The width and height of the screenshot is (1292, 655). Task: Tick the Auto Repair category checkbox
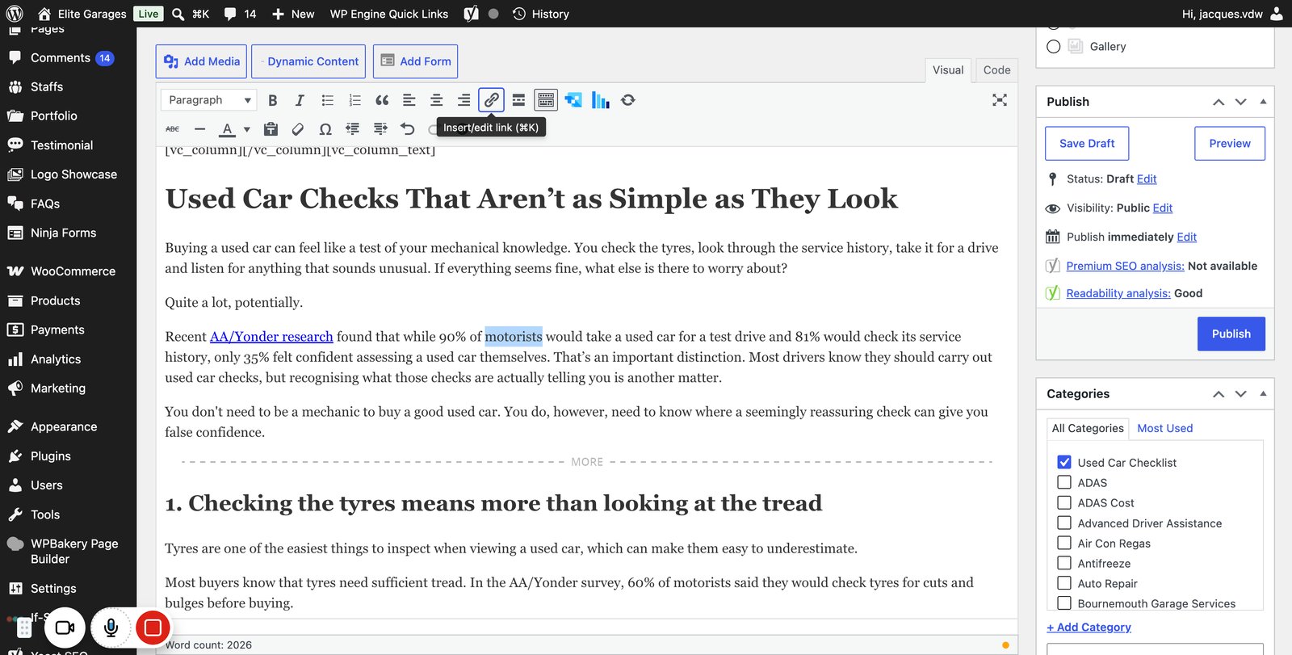[x=1064, y=583]
